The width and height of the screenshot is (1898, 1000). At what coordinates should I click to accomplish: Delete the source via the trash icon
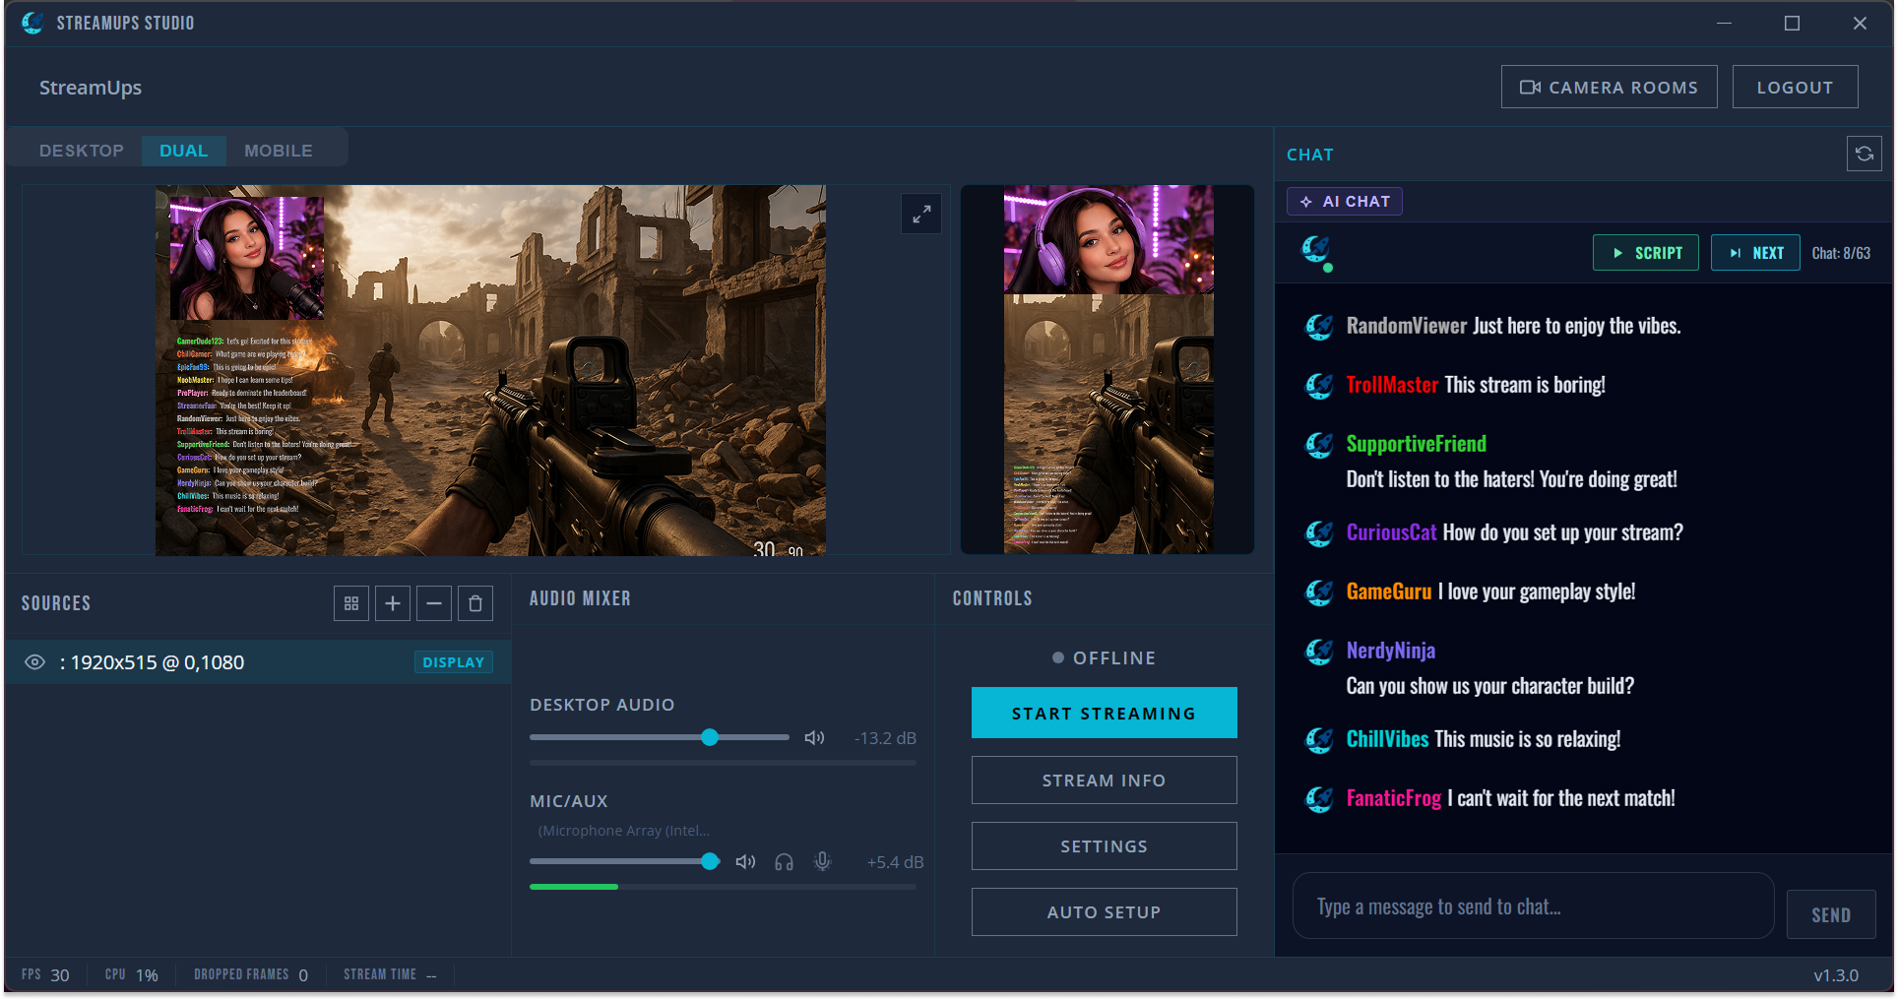tap(474, 602)
